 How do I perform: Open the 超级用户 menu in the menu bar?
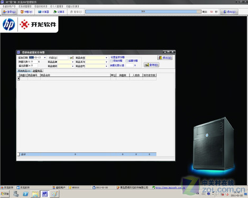pos(9,6)
